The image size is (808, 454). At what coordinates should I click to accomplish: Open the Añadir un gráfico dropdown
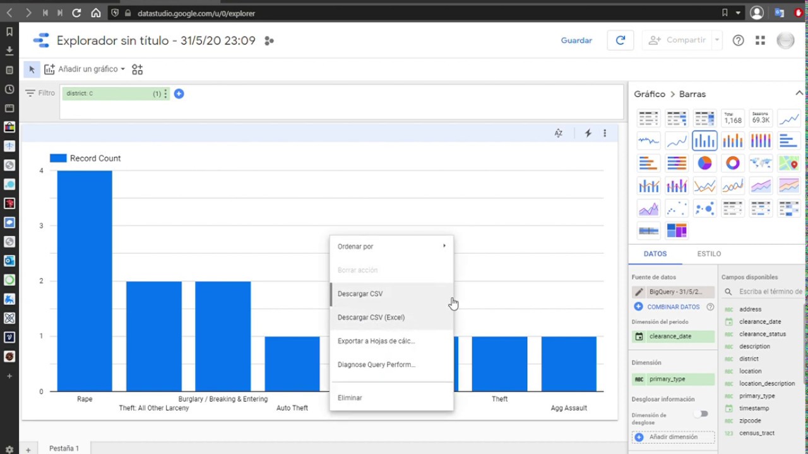[85, 69]
